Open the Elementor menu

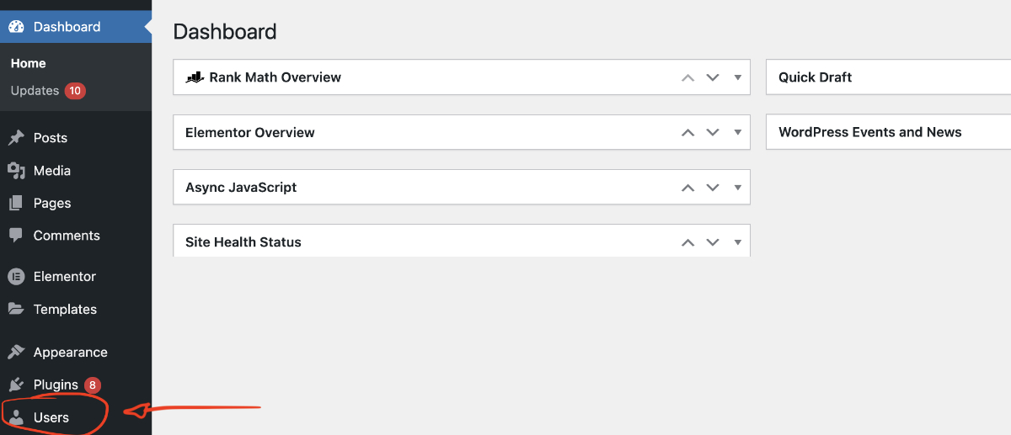coord(76,277)
